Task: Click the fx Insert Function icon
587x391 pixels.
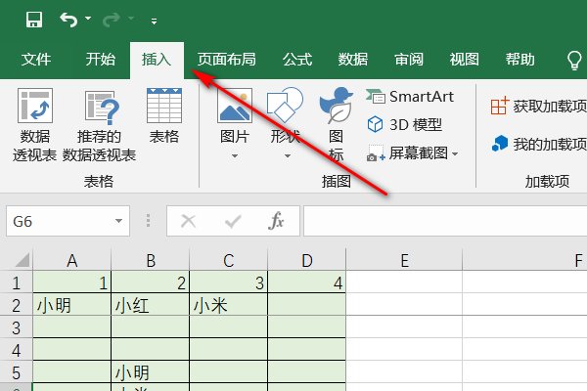Action: (276, 220)
